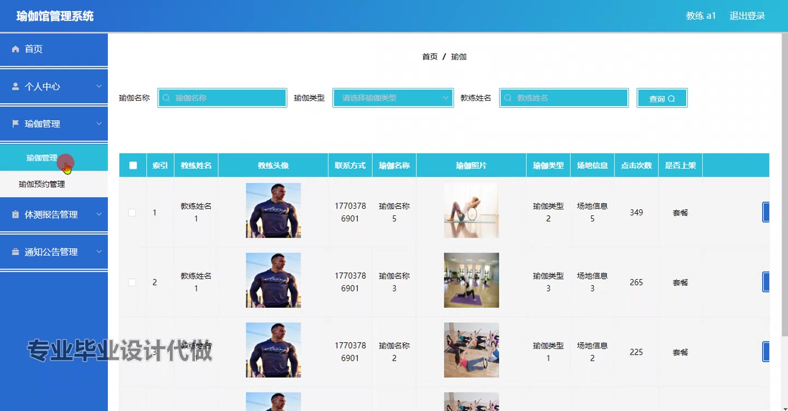Screen dimensions: 788x411
Task: Click the search icon in 教练姓名 field
Action: pos(508,98)
